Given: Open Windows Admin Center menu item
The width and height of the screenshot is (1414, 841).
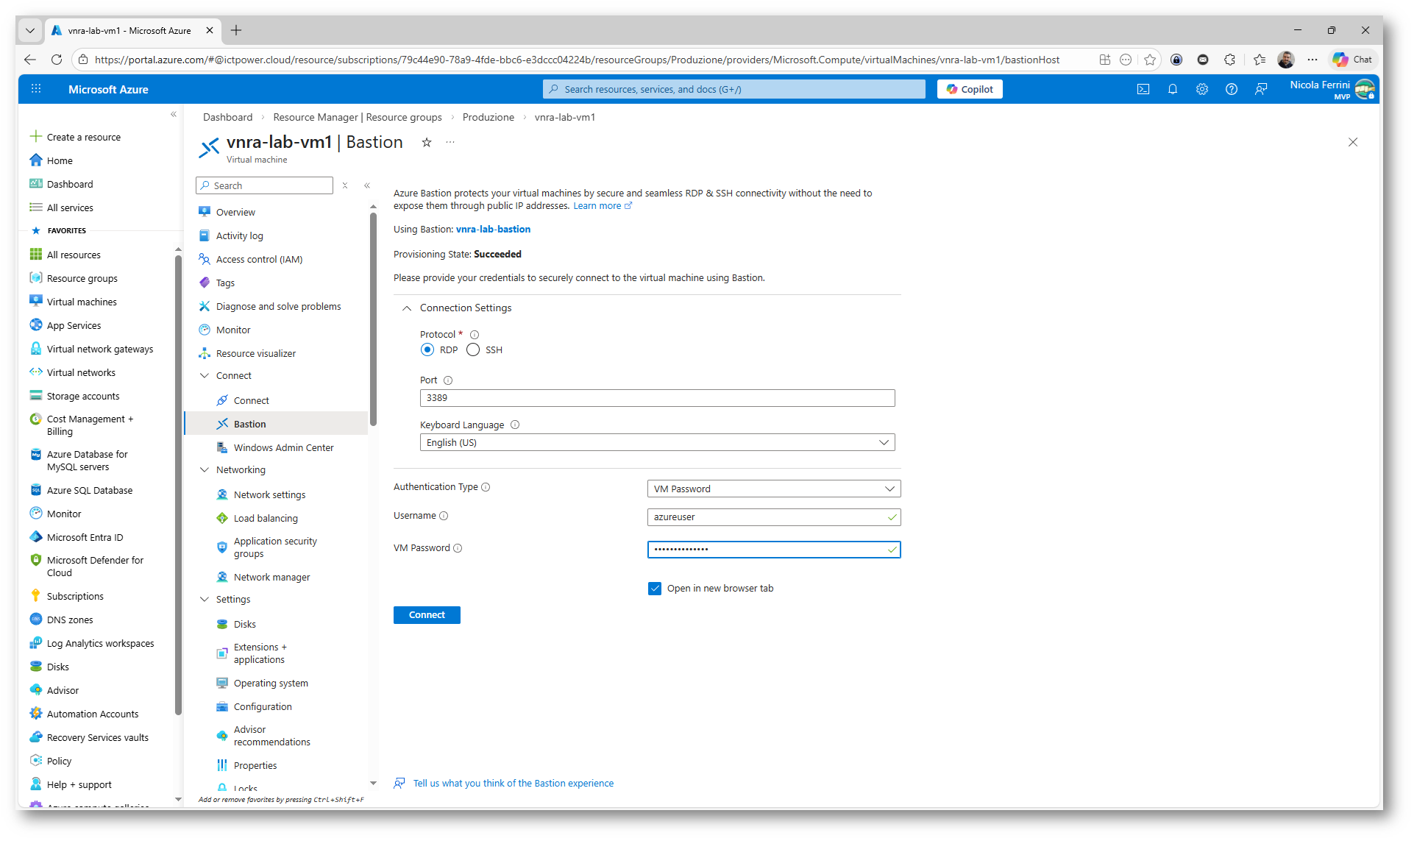Looking at the screenshot, I should (283, 447).
